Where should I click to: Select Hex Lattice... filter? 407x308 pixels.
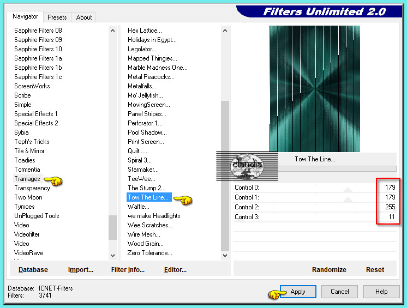[145, 31]
